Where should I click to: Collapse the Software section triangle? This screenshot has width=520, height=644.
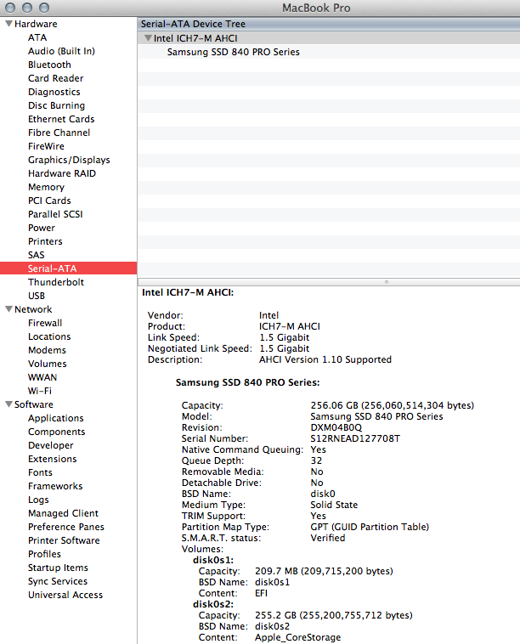point(8,404)
